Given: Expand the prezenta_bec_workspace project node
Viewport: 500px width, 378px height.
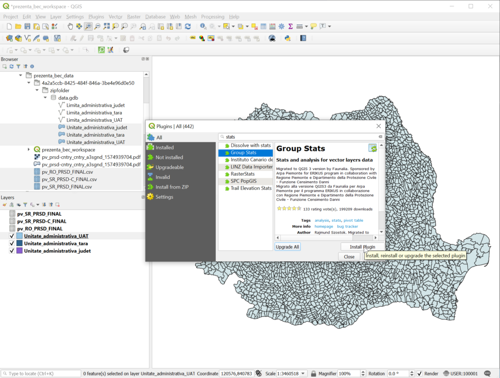Looking at the screenshot, I should pyautogui.click(x=29, y=149).
